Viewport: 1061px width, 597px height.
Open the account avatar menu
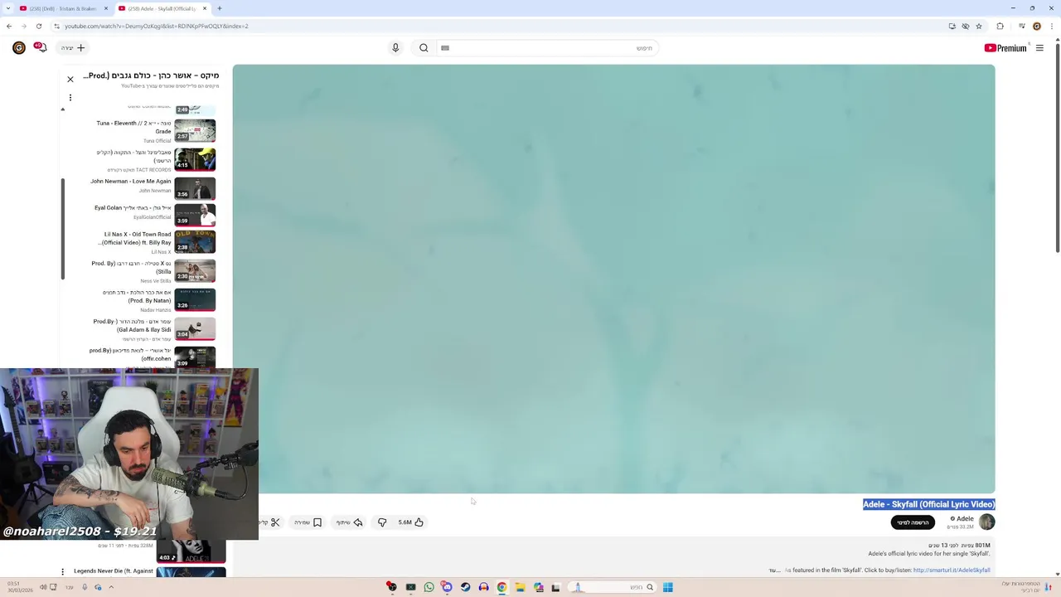[x=18, y=48]
